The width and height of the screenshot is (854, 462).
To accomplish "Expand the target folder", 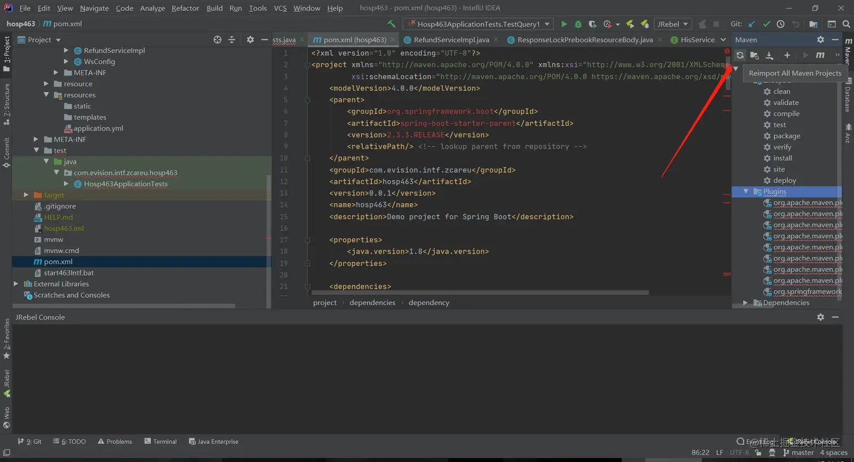I will pyautogui.click(x=26, y=195).
